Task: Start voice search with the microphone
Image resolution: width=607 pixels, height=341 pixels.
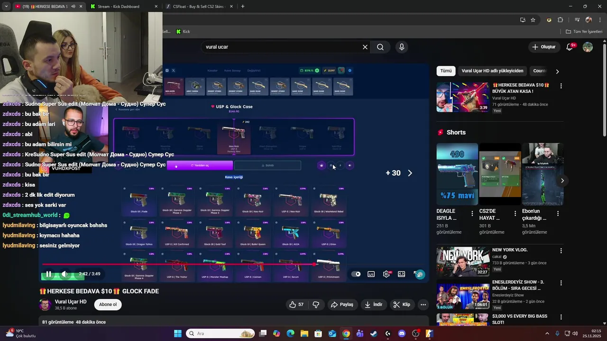Action: (x=402, y=47)
